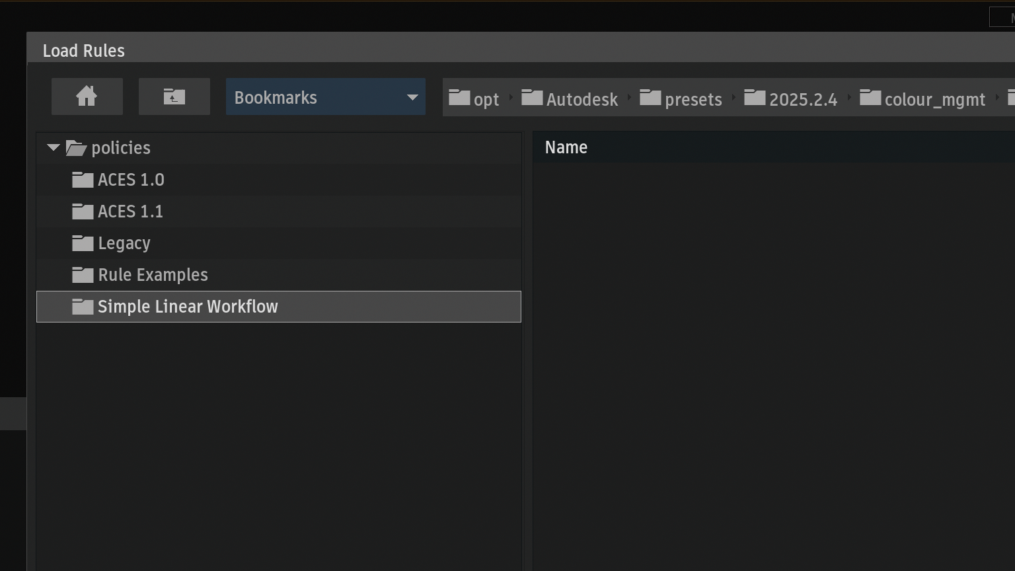Image resolution: width=1015 pixels, height=571 pixels.
Task: Select the policies root folder
Action: (x=120, y=148)
